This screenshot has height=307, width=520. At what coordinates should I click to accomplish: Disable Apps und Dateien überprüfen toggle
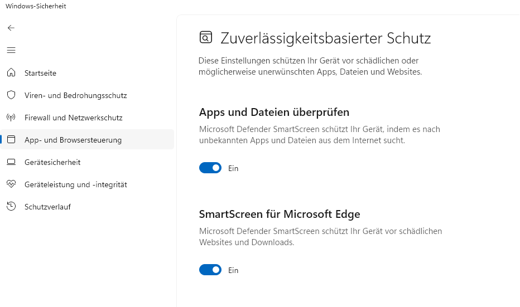pos(210,168)
